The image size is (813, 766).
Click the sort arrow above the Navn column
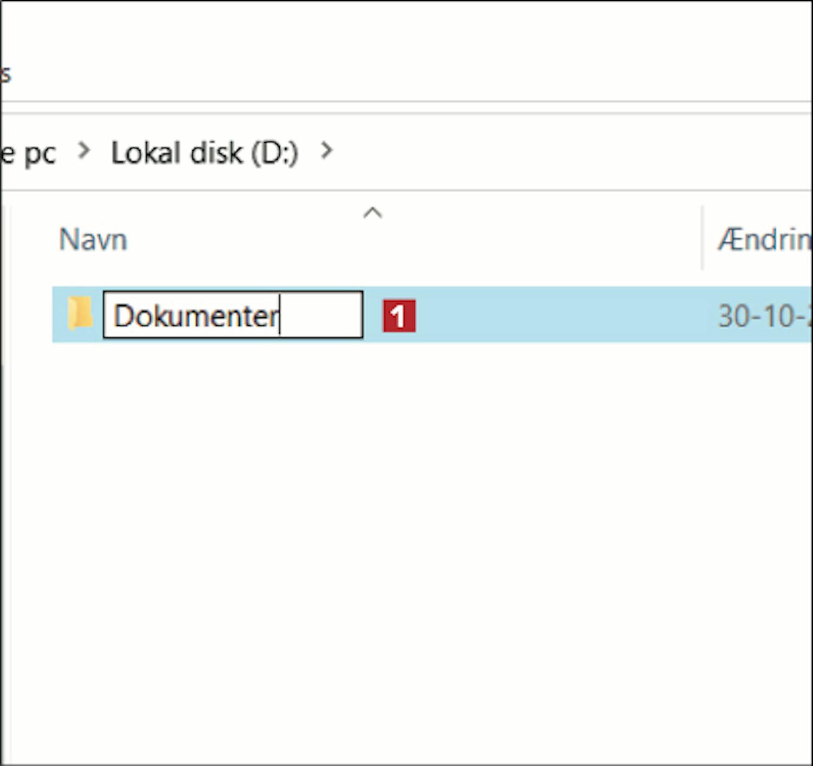tap(373, 213)
